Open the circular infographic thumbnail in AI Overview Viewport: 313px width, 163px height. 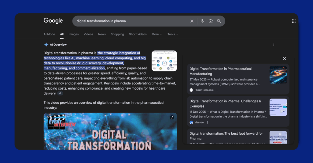[x=164, y=61]
